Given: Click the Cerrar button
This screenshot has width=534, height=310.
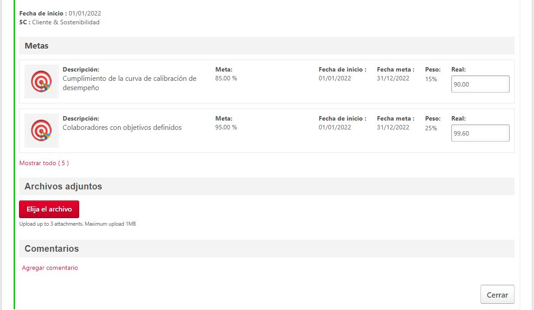Looking at the screenshot, I should point(497,295).
